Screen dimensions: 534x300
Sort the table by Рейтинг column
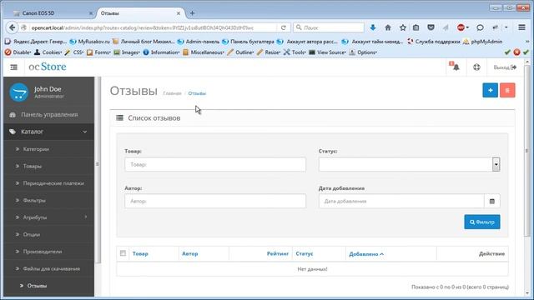278,253
